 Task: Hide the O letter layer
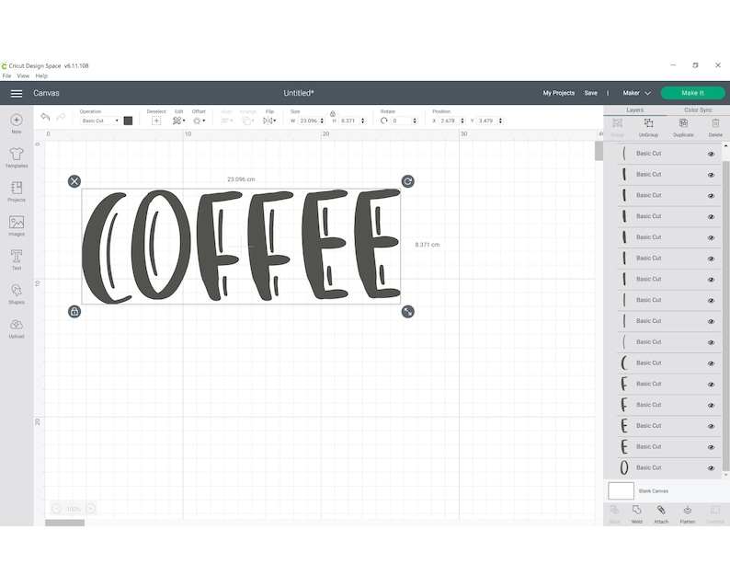click(x=711, y=468)
